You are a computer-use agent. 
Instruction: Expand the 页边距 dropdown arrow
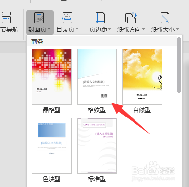click(109, 29)
